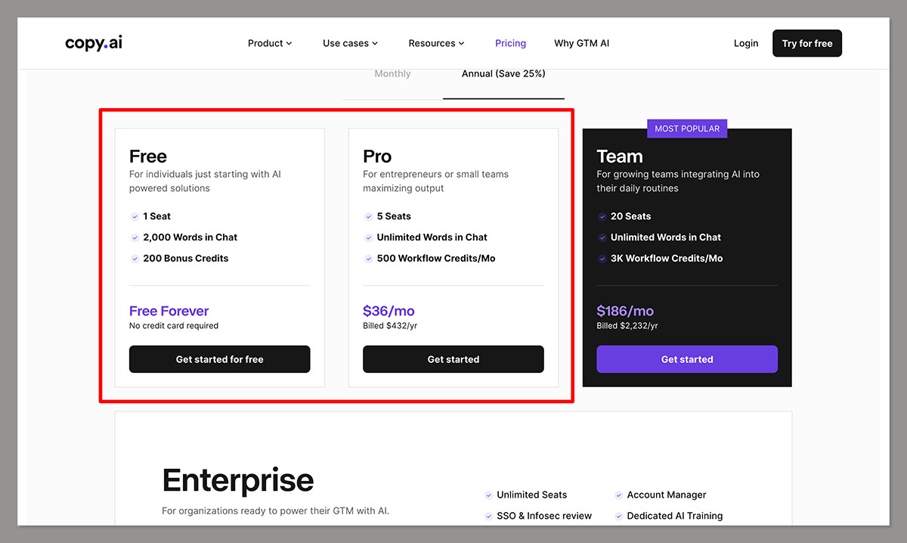The height and width of the screenshot is (543, 907).
Task: Click the checkmark beside Account Manager
Action: [x=618, y=495]
